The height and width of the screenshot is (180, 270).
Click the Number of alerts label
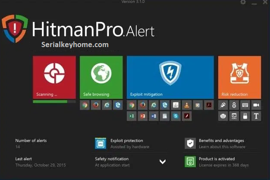pyautogui.click(x=31, y=141)
